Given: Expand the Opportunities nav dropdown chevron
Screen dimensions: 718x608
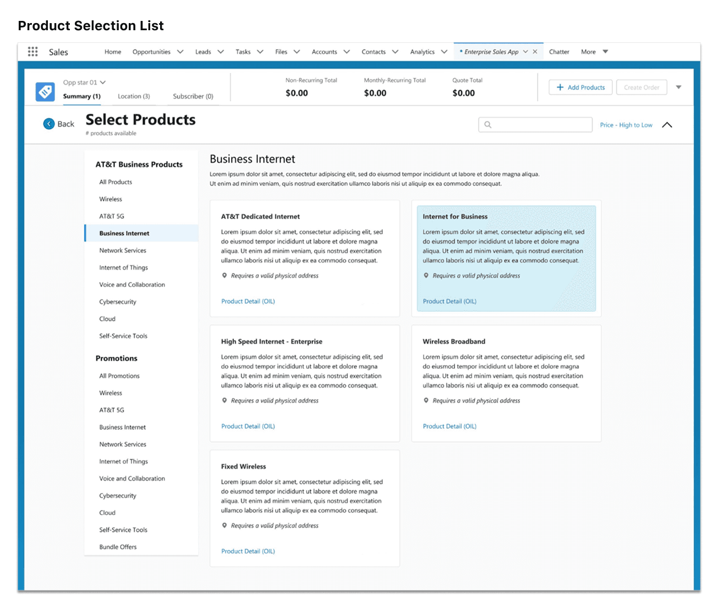Looking at the screenshot, I should click(180, 52).
